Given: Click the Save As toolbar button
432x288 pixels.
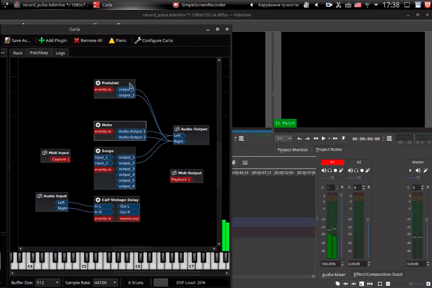Looking at the screenshot, I should (18, 40).
